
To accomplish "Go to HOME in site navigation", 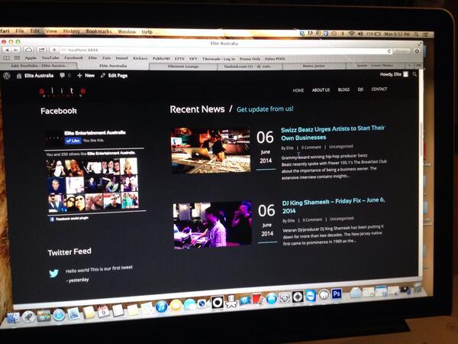I will click(298, 90).
